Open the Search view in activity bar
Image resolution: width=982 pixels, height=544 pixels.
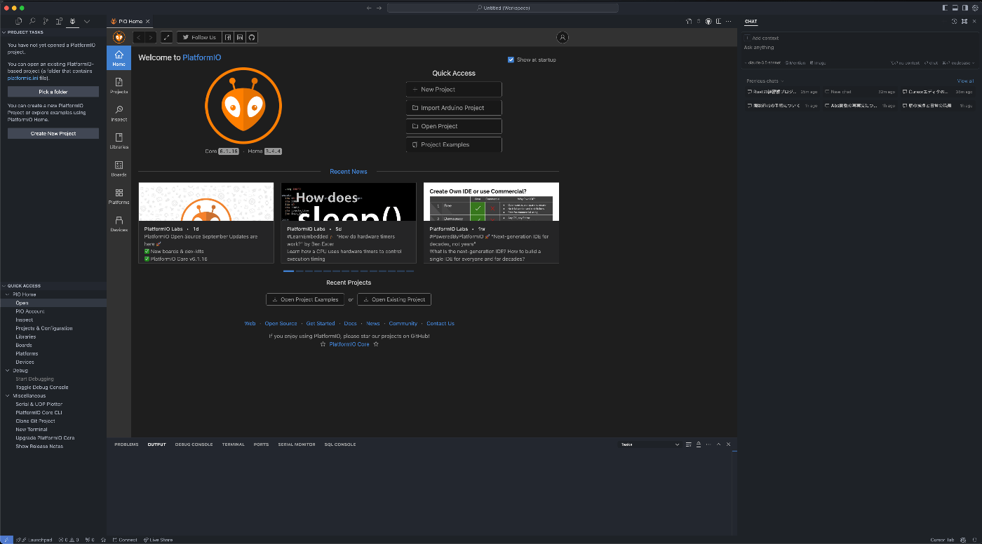(x=32, y=22)
